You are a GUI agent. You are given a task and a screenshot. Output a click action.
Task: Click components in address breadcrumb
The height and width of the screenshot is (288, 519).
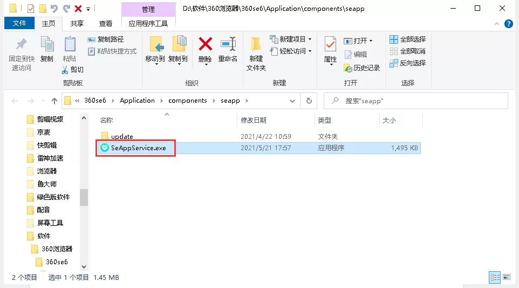[x=187, y=101]
